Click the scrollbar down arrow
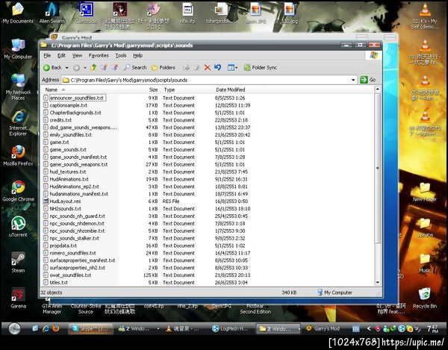The image size is (448, 350). pyautogui.click(x=377, y=283)
